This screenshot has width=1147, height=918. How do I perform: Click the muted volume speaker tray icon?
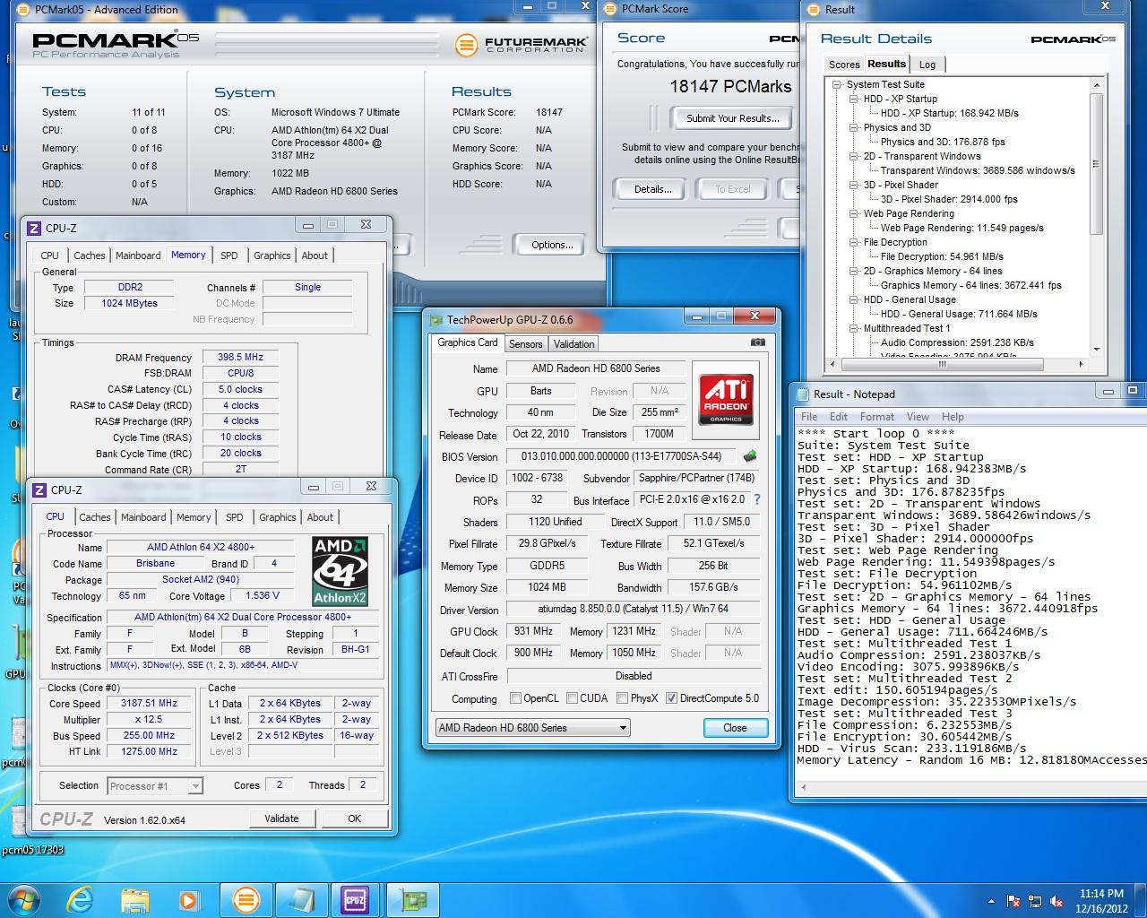pos(1057,900)
